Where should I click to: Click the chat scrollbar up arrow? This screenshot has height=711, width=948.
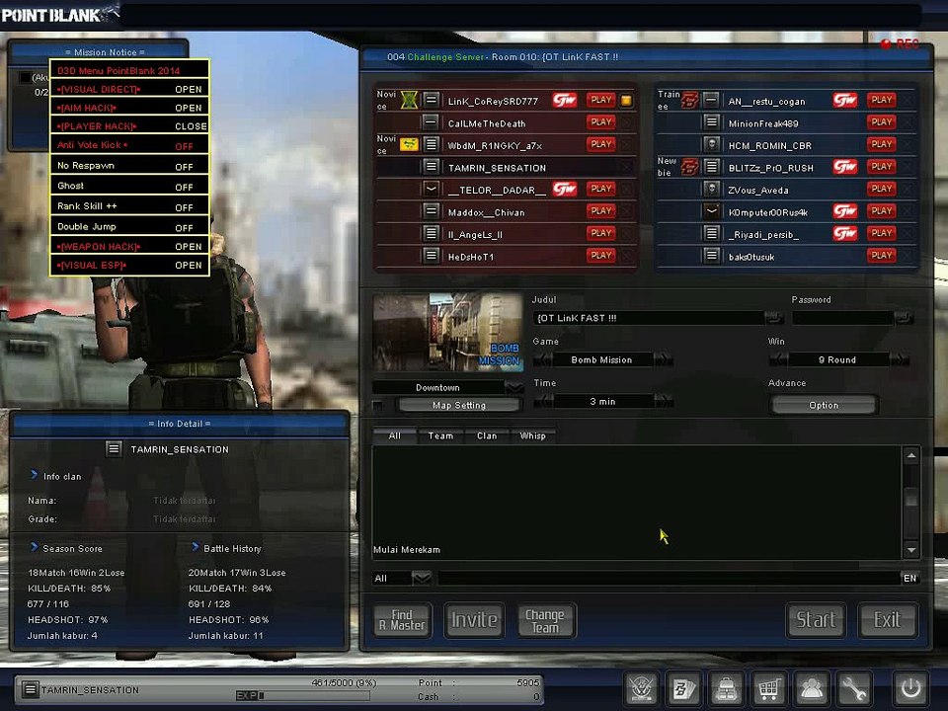911,455
